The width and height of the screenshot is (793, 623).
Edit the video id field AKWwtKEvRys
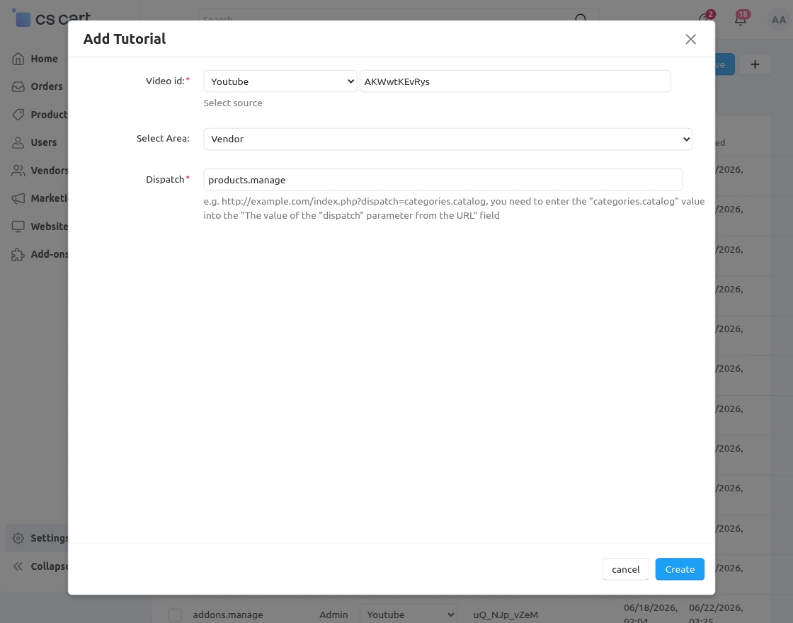click(x=515, y=81)
